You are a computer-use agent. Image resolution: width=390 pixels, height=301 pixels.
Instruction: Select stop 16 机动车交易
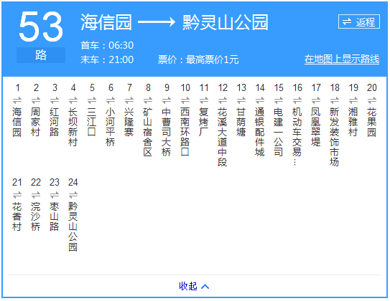point(297,136)
